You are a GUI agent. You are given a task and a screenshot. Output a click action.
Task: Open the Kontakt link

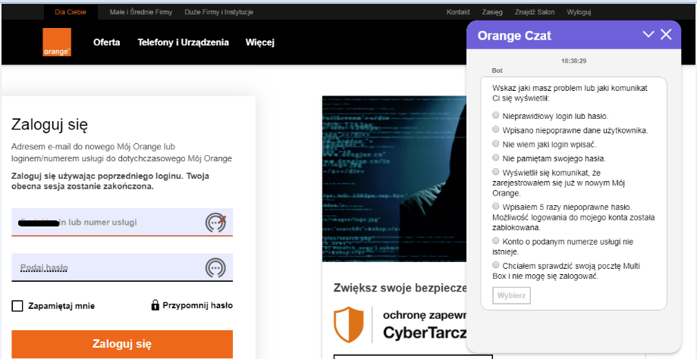458,12
